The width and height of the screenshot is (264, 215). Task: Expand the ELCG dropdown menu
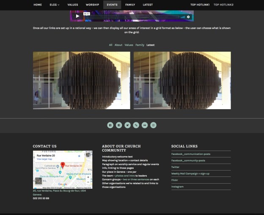click(54, 5)
